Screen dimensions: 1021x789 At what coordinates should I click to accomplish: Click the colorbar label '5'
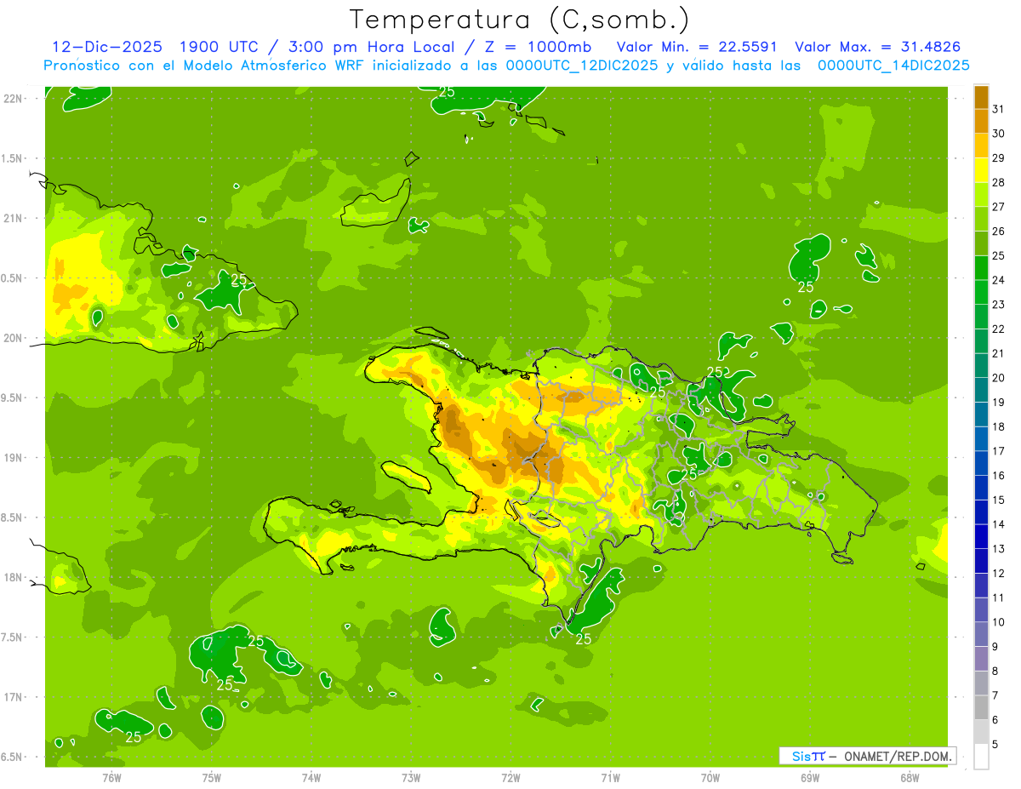(x=995, y=744)
